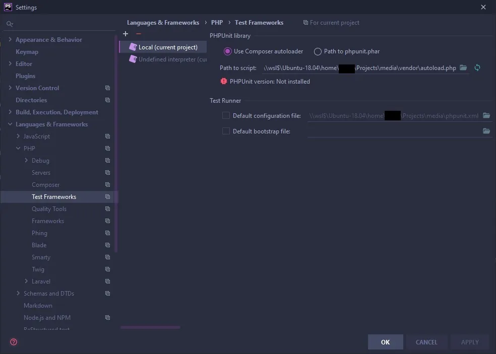Open Markdown settings page
The height and width of the screenshot is (354, 496).
coord(38,306)
